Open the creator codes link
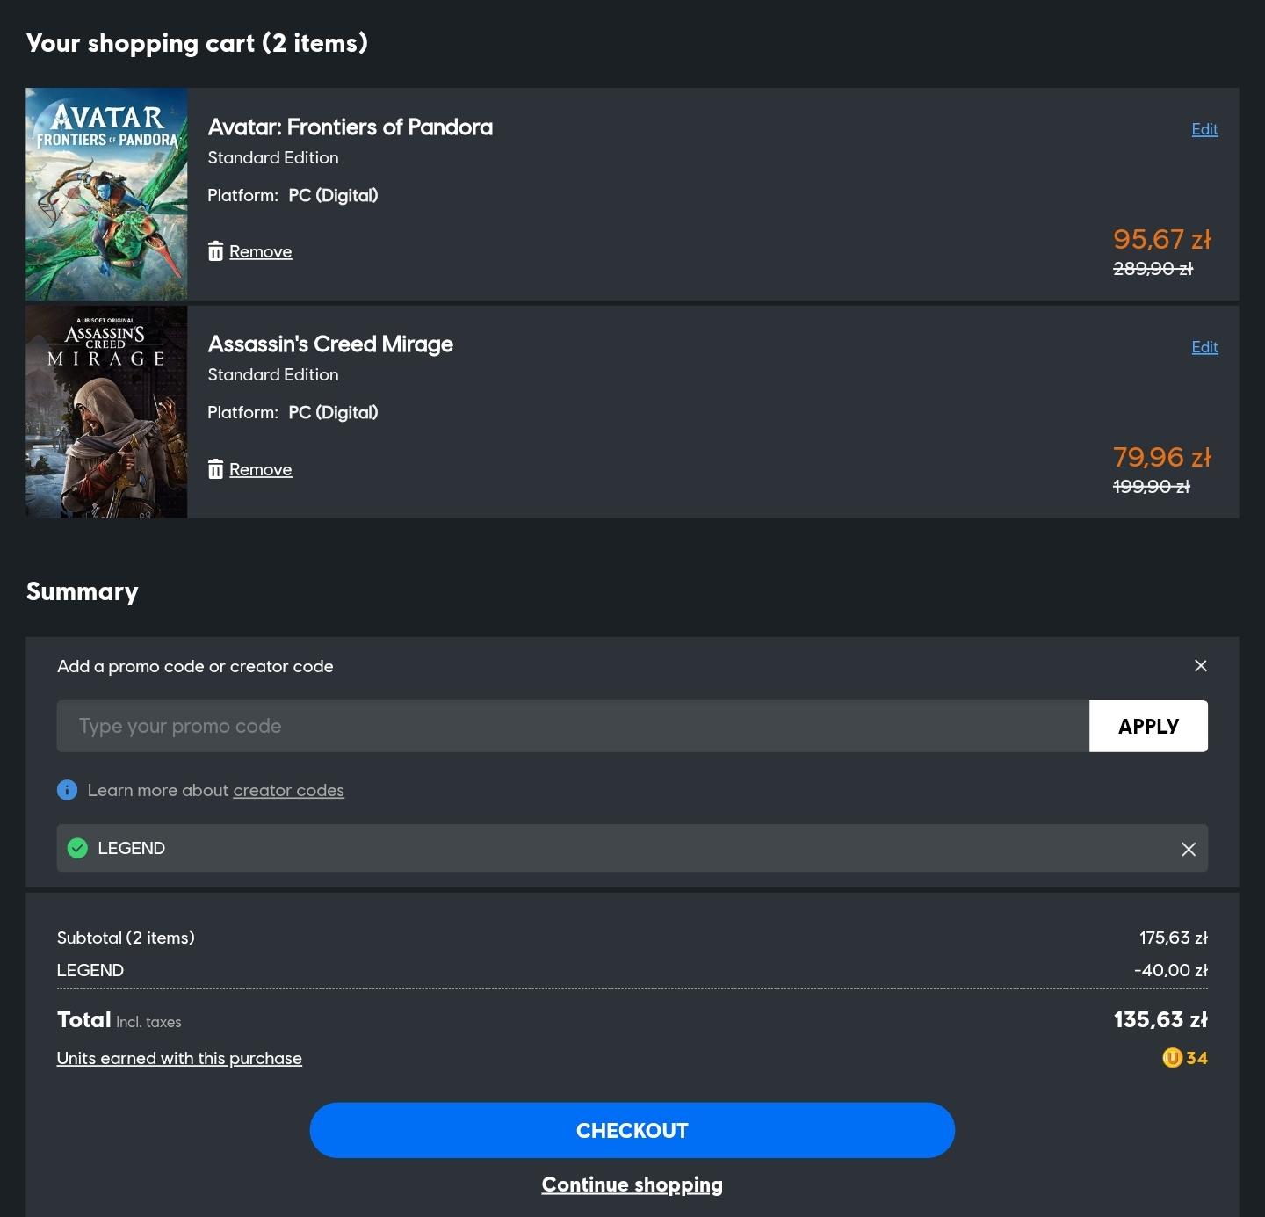This screenshot has height=1217, width=1265. [x=288, y=790]
